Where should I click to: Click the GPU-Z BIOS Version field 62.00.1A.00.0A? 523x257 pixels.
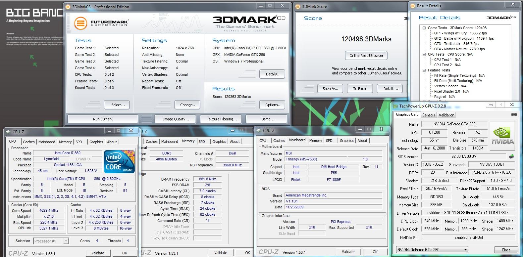(463, 156)
